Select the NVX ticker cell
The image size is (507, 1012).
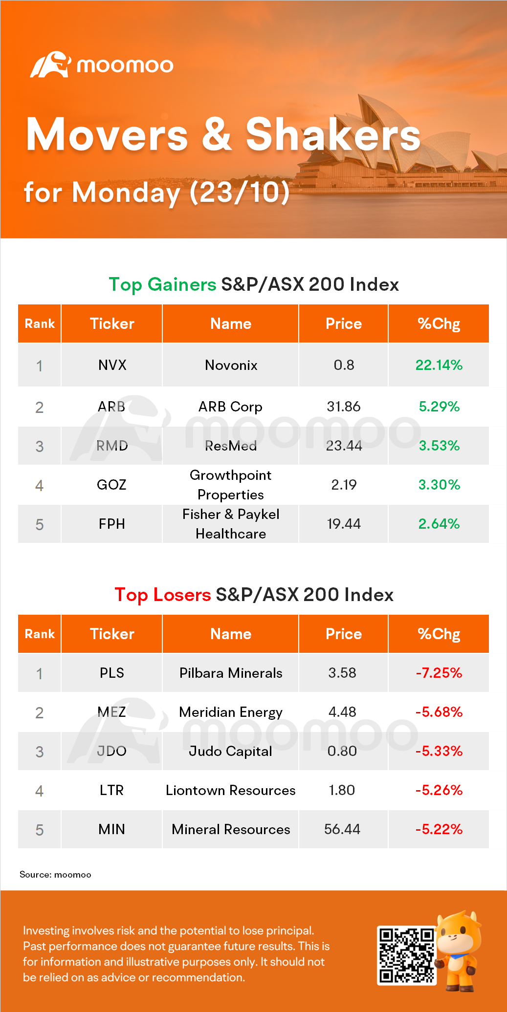pos(112,365)
